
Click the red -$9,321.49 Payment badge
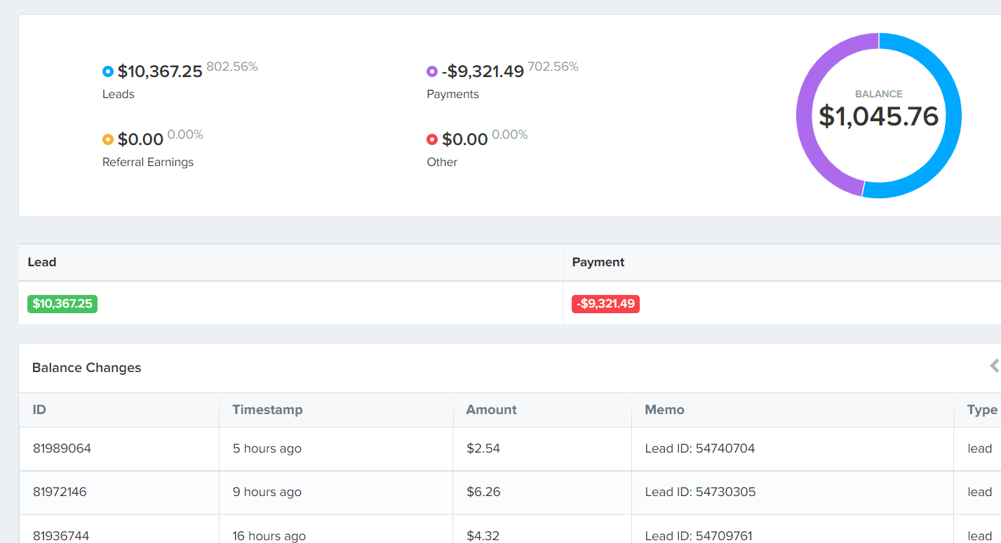tap(605, 304)
